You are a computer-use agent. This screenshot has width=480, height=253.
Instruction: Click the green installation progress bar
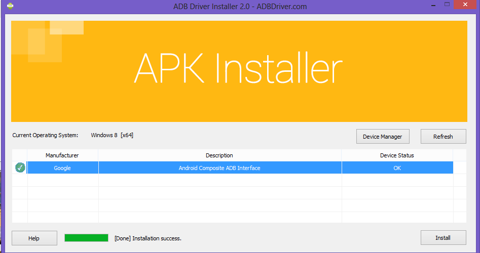click(x=86, y=238)
